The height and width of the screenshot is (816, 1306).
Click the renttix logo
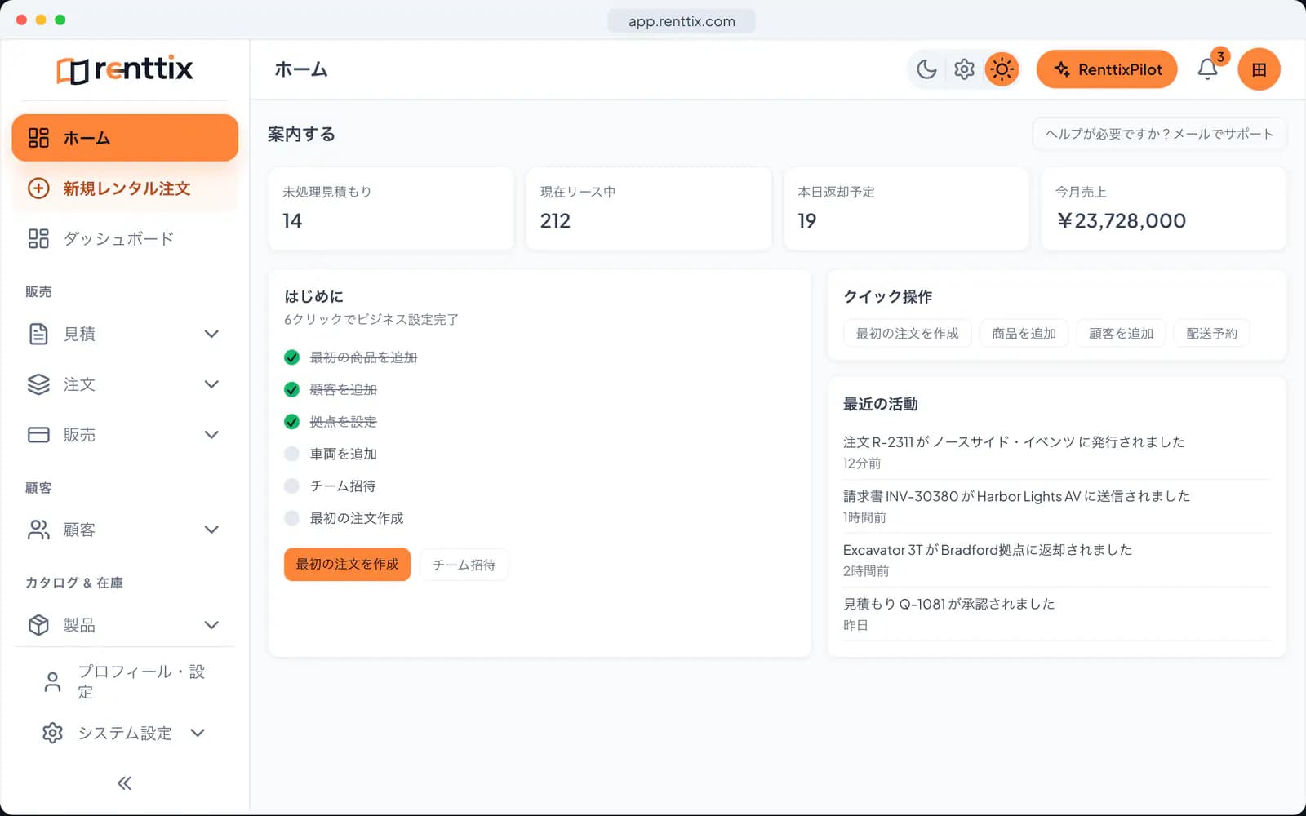125,69
